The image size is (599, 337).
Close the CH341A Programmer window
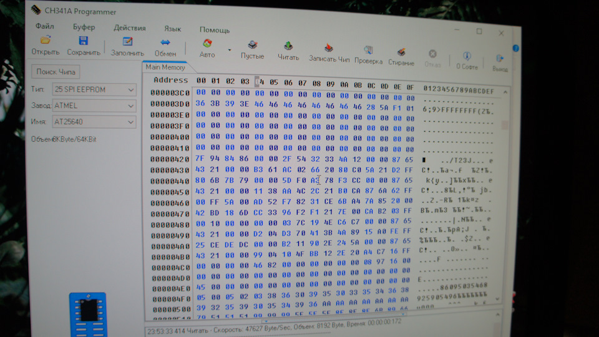[x=501, y=33]
